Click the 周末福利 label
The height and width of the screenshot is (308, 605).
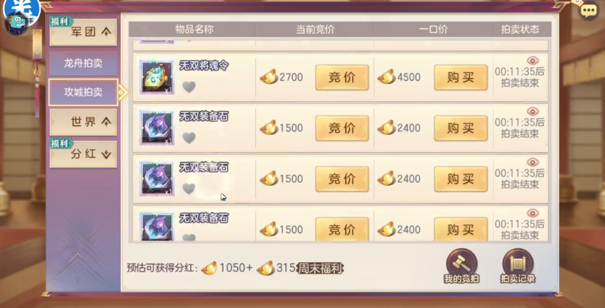(320, 268)
